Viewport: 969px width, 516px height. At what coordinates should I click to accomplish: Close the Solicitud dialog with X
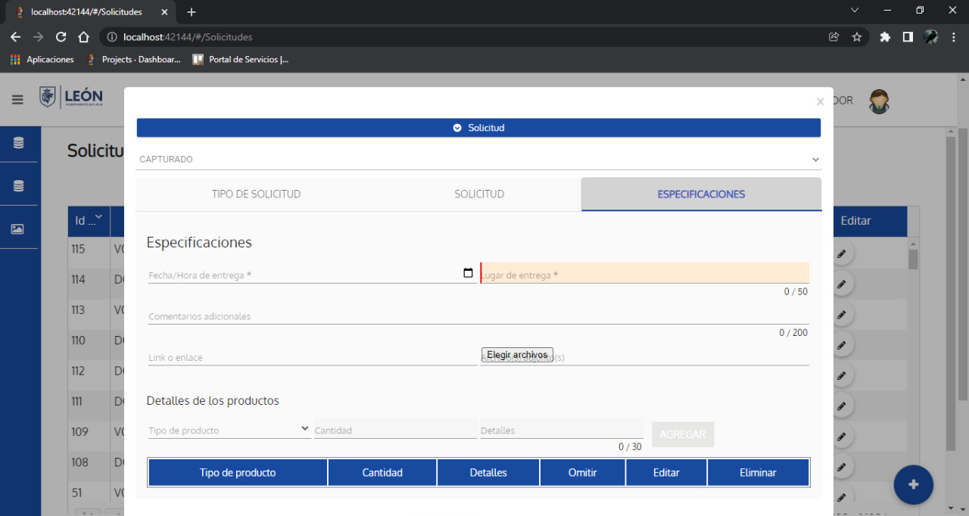click(x=820, y=101)
